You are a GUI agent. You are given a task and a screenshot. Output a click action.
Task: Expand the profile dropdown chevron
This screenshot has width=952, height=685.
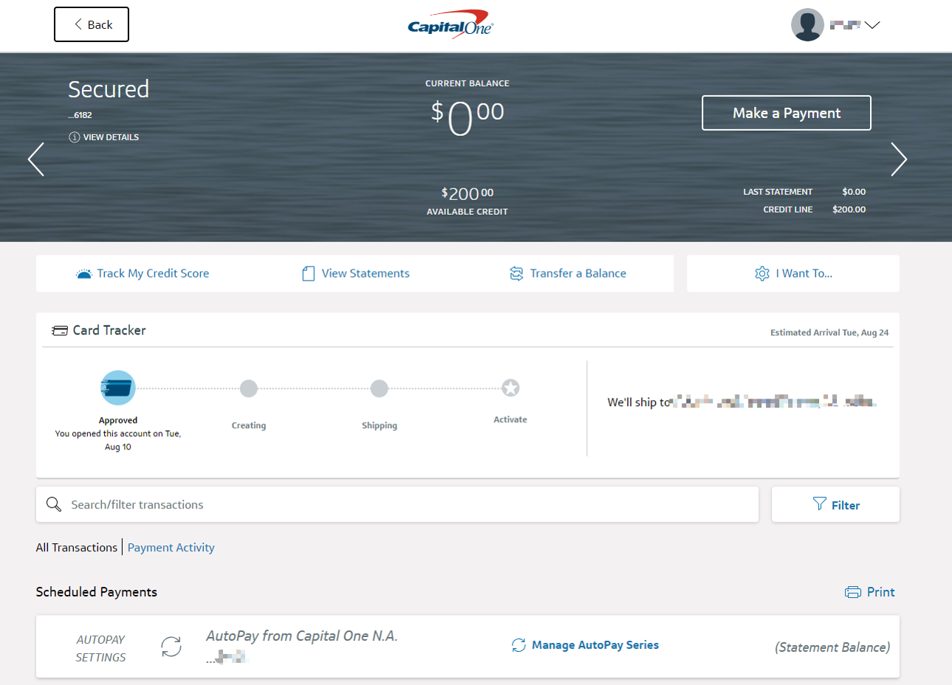pyautogui.click(x=872, y=25)
